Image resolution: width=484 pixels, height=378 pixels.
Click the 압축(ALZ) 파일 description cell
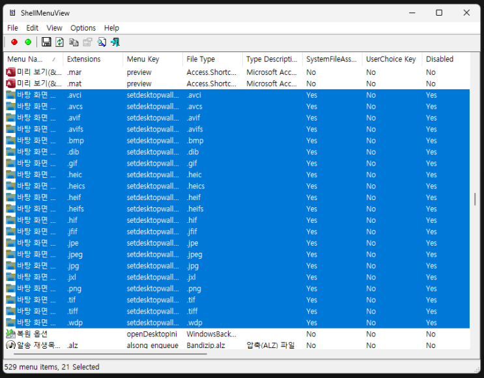tap(270, 345)
